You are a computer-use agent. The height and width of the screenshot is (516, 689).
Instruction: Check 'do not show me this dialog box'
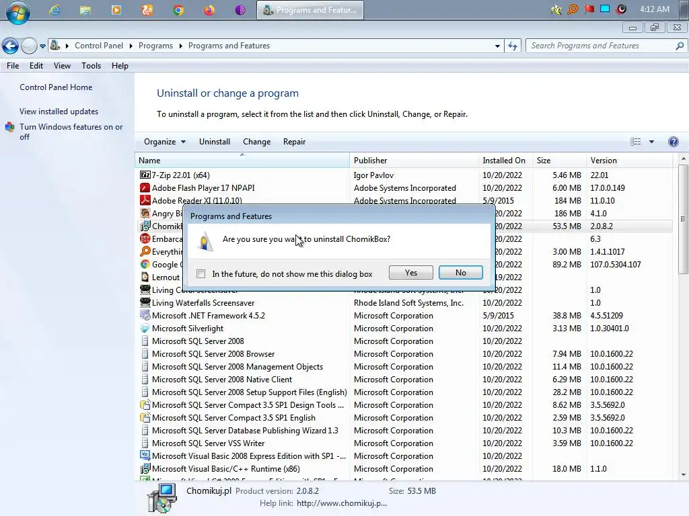201,274
